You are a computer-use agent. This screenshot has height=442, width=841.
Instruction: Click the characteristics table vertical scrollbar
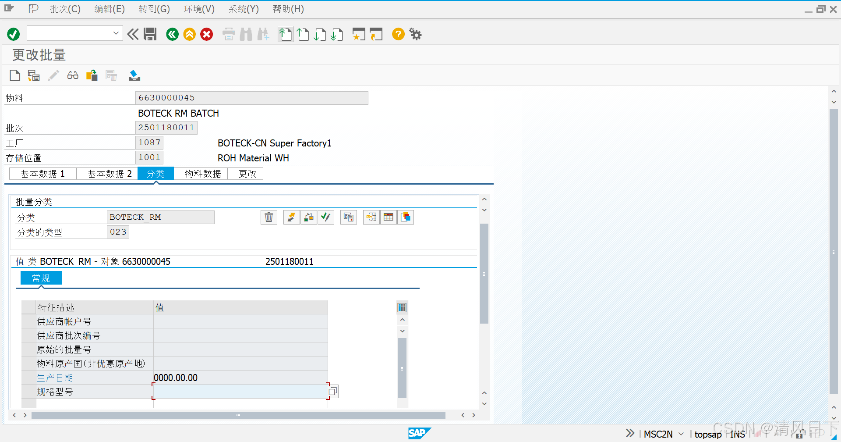[x=402, y=367]
